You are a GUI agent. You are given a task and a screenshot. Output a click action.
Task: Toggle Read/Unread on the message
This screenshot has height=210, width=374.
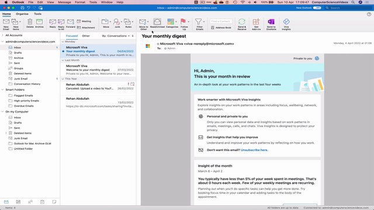click(x=157, y=23)
